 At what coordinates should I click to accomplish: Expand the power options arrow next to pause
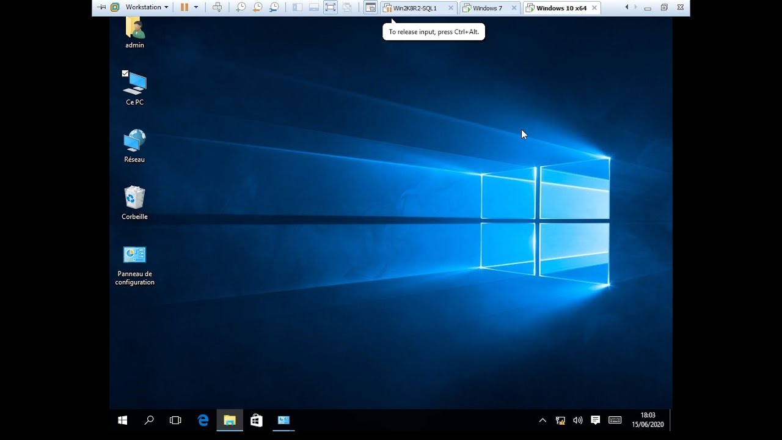tap(196, 7)
